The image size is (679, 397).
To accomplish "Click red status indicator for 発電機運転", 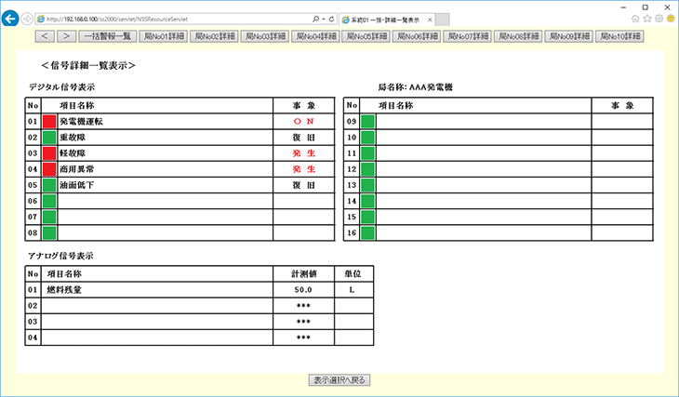I will coord(49,122).
